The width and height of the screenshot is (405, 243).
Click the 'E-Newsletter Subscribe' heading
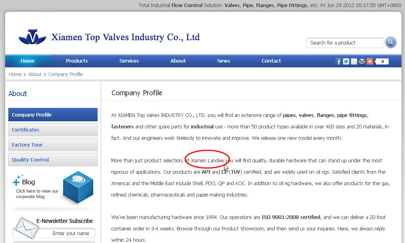tap(64, 221)
